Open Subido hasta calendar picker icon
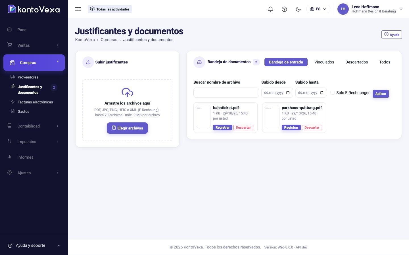This screenshot has height=255, width=409. pos(322,93)
